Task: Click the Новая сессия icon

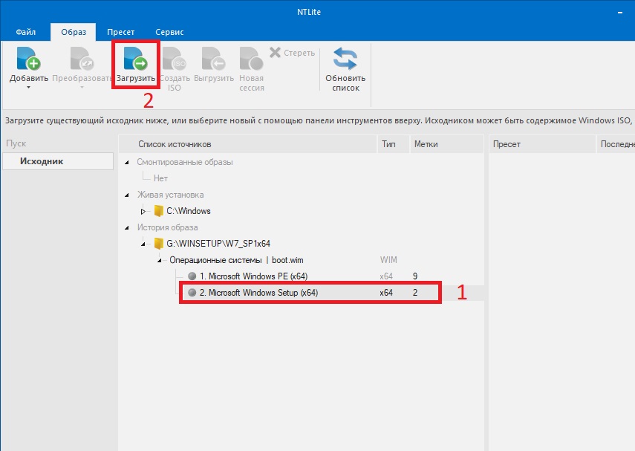Action: [252, 59]
